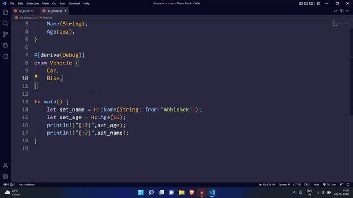Click the rust-analyzer status item

click(x=26, y=185)
